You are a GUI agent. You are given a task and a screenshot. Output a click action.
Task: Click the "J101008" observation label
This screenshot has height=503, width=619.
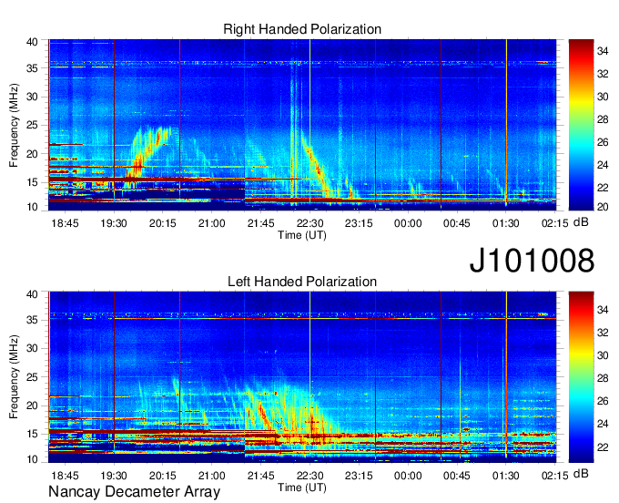click(x=532, y=260)
